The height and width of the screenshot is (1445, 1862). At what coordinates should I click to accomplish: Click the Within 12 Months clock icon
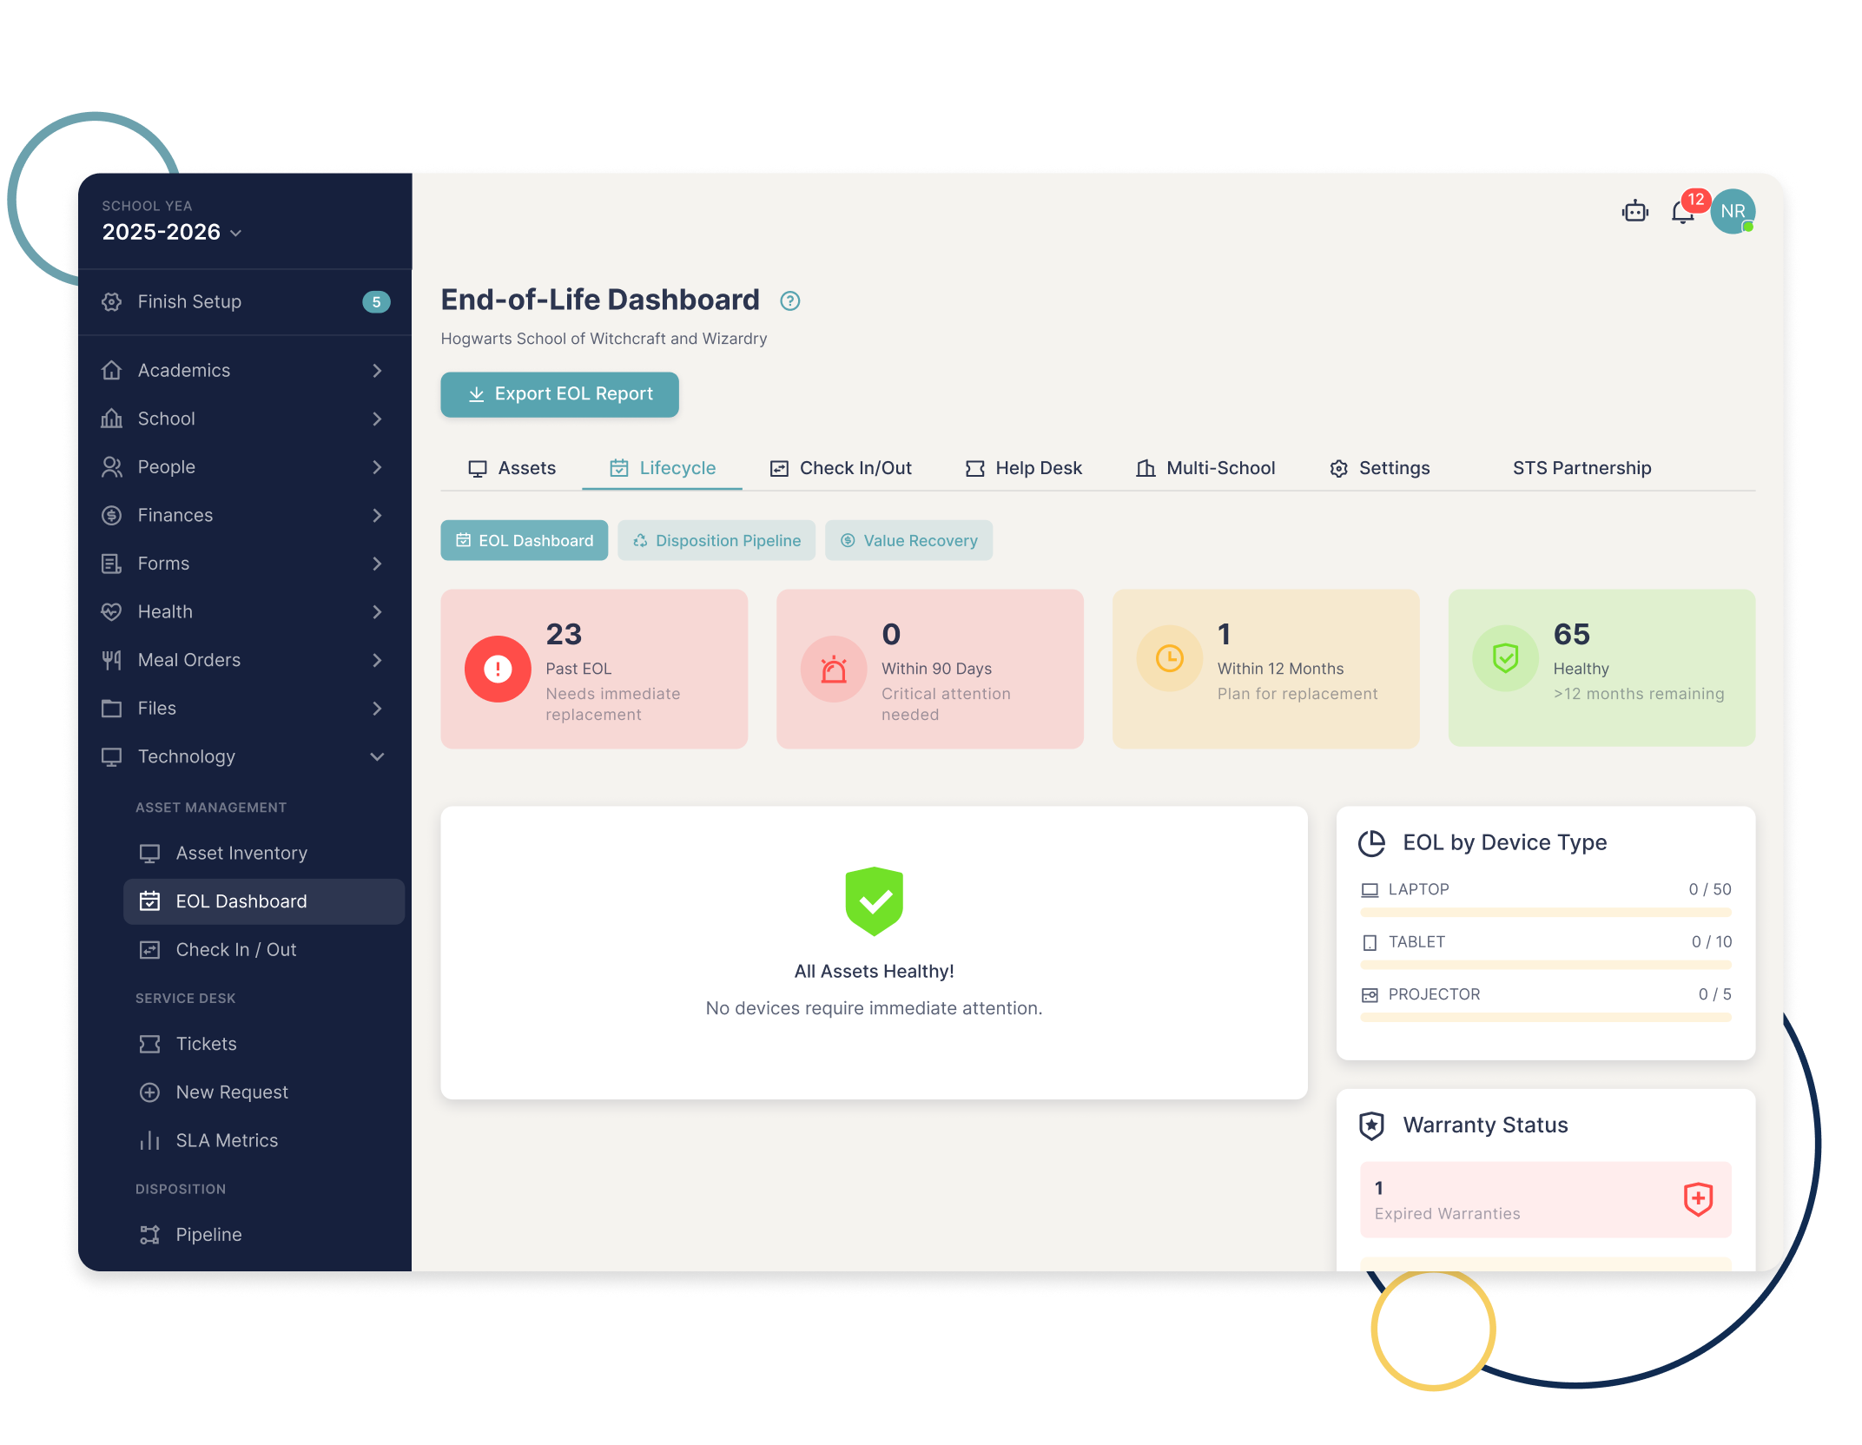(x=1169, y=658)
